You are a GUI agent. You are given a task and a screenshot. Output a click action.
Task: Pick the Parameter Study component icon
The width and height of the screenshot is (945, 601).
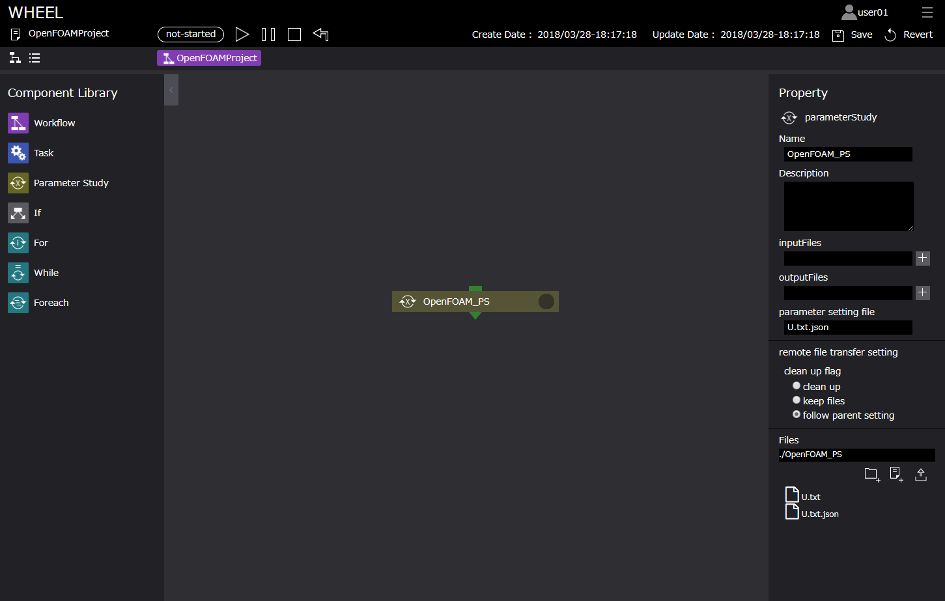coord(18,183)
